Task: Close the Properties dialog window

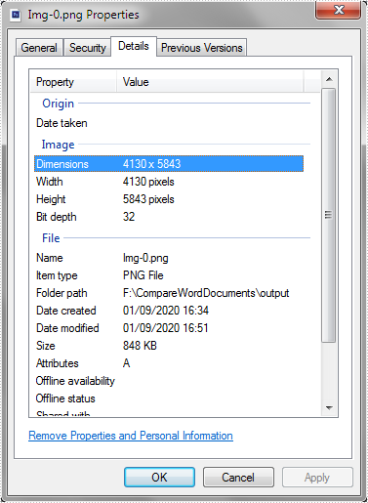Action: tap(339, 10)
